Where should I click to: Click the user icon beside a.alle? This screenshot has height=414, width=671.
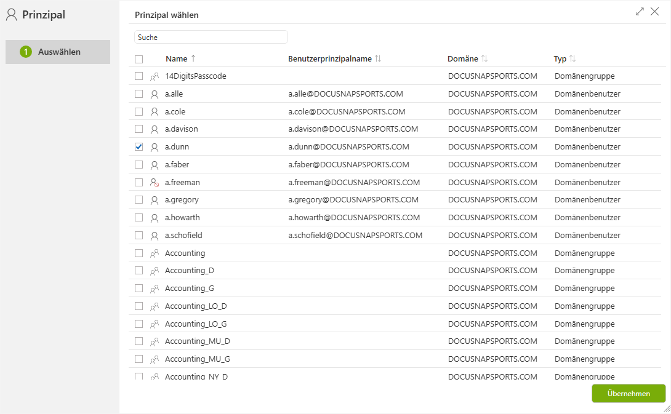pos(155,94)
